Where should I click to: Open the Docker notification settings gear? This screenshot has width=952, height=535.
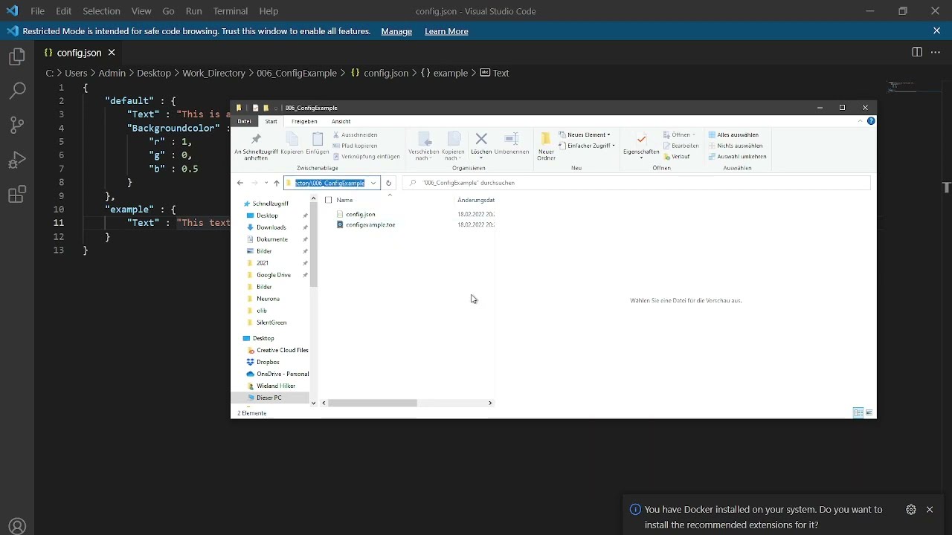911,510
